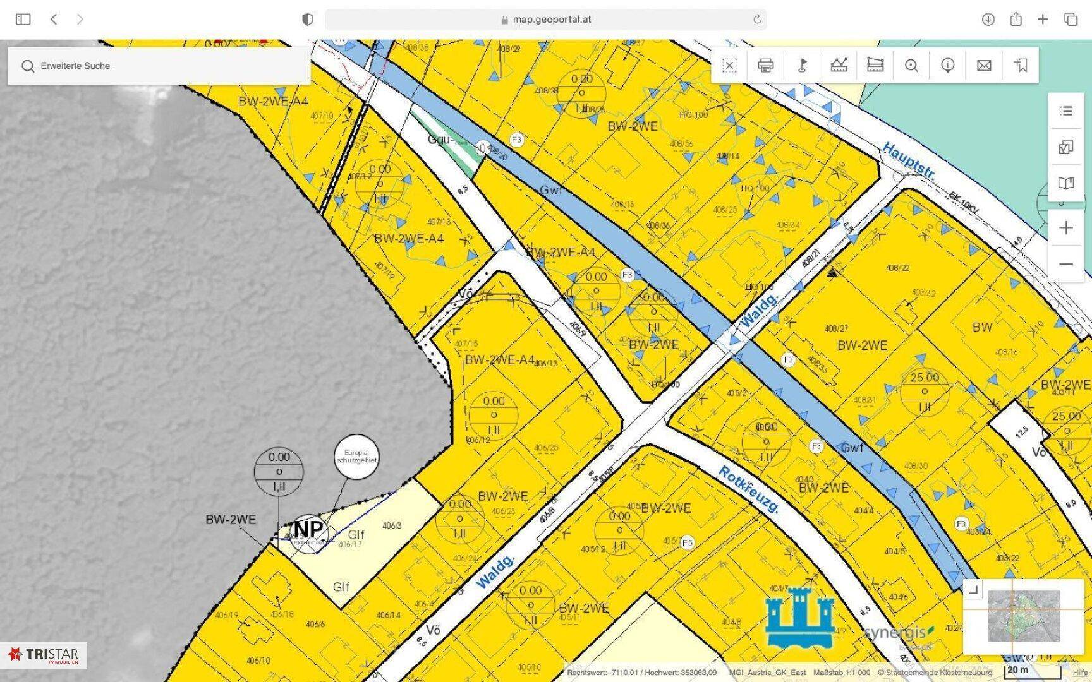The height and width of the screenshot is (682, 1092).
Task: Click the NP map symbol
Action: point(308,529)
